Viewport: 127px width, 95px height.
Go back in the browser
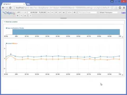[x=3, y=8]
